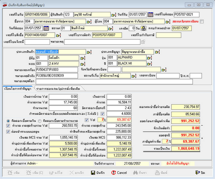Toggle ค่างวด งวดสุดท้ายรวม Vat checkbox
This screenshot has height=179, width=215.
(x=8, y=126)
